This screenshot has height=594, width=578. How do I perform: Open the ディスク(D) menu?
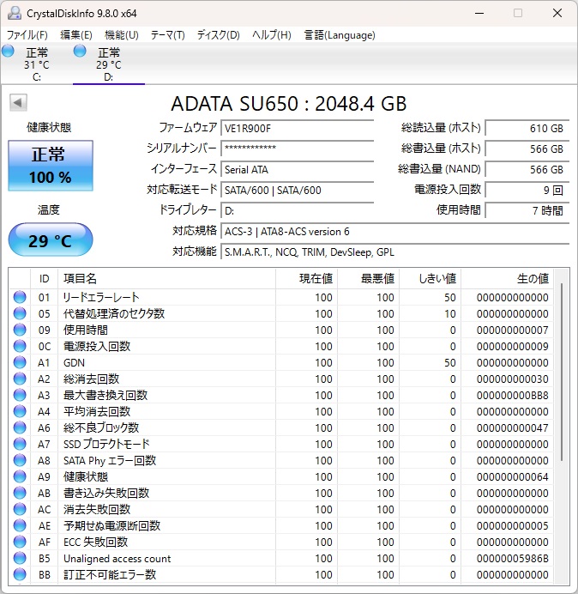pyautogui.click(x=219, y=35)
